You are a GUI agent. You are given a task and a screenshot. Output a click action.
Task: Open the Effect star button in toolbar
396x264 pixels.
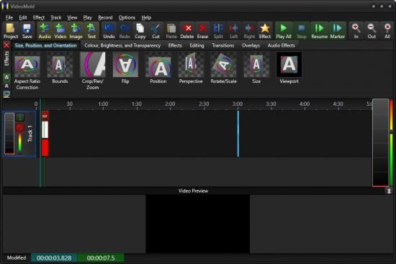(265, 31)
